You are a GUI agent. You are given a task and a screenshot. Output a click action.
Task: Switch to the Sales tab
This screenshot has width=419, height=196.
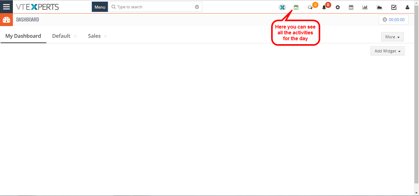click(x=94, y=36)
